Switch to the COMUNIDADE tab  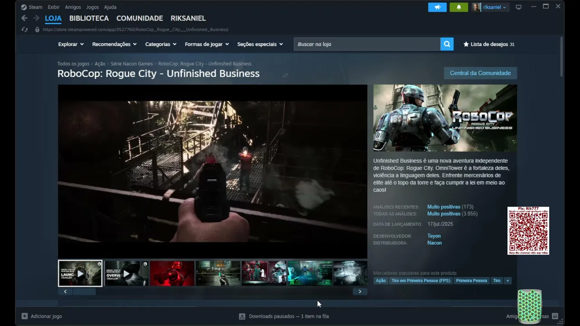click(x=140, y=18)
